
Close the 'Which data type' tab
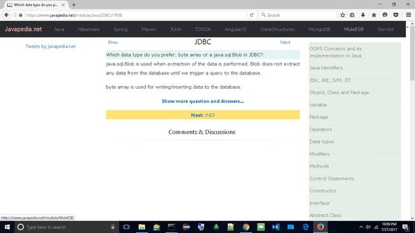(x=63, y=5)
